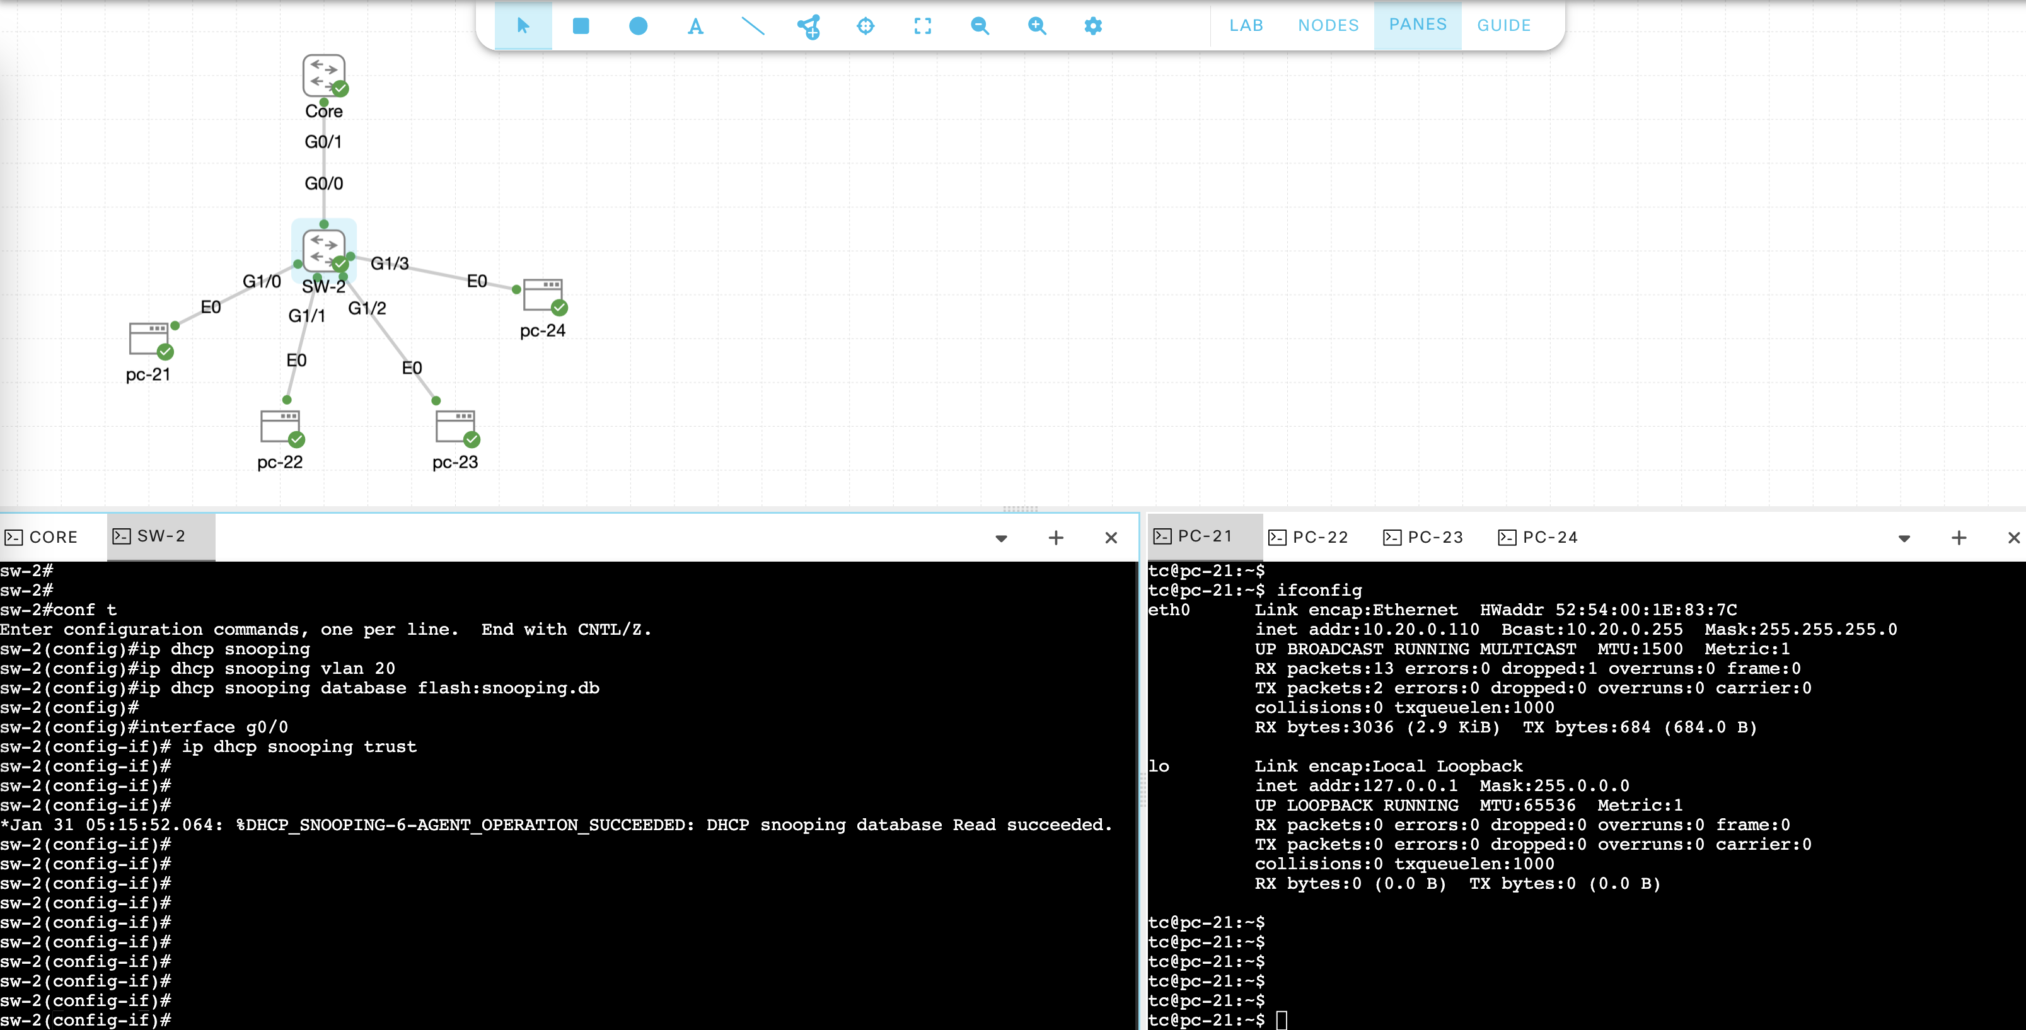Zoom out the topology canvas
This screenshot has width=2026, height=1030.
click(x=979, y=26)
